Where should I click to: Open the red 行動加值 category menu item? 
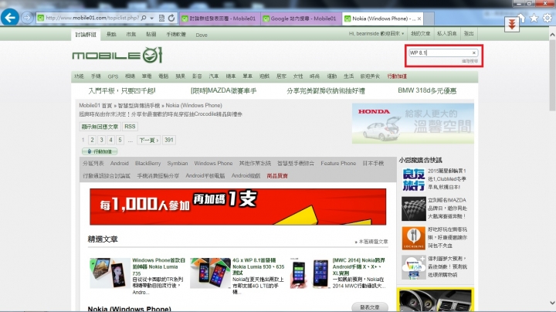pyautogui.click(x=397, y=76)
